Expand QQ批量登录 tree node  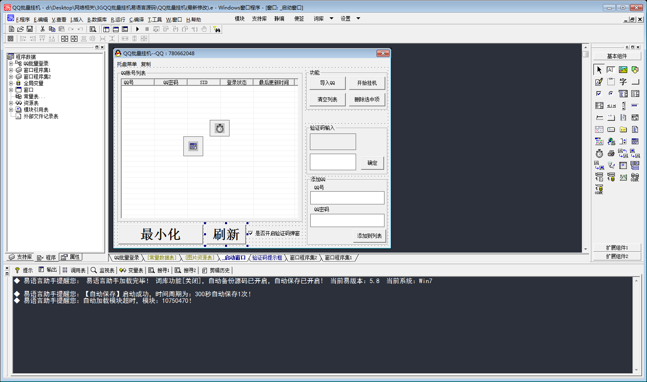coord(11,63)
